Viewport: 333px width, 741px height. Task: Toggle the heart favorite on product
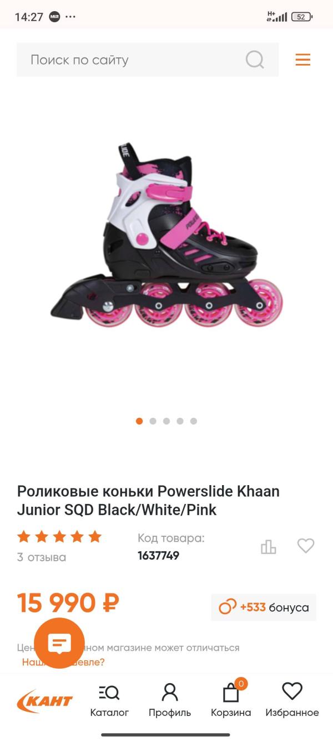pyautogui.click(x=306, y=546)
